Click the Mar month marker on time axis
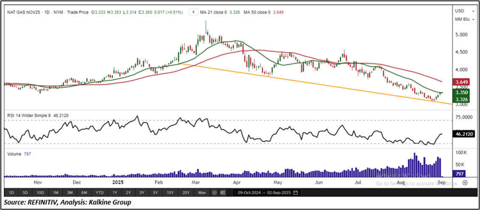The width and height of the screenshot is (480, 210). tap(195, 183)
